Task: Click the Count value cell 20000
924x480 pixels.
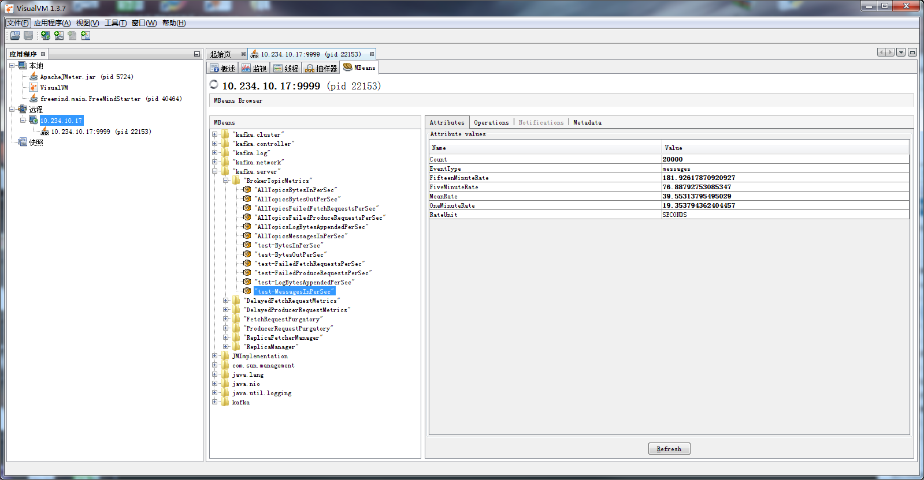Action: click(785, 159)
